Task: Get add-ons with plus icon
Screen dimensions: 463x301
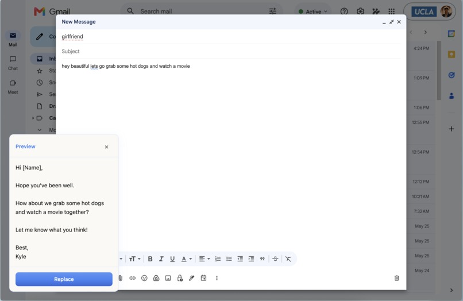Action: pos(451,129)
